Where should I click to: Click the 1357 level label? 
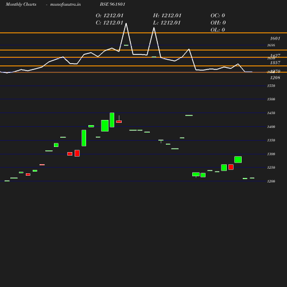point(275,63)
